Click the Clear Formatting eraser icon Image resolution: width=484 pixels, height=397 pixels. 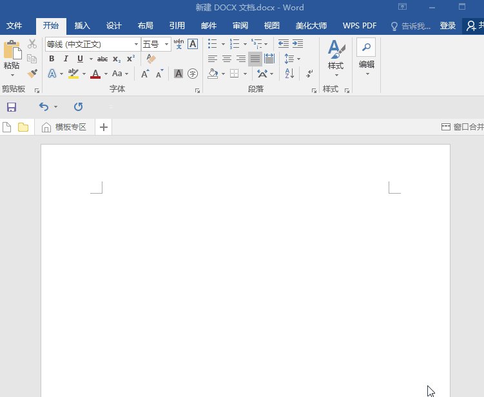click(x=151, y=59)
